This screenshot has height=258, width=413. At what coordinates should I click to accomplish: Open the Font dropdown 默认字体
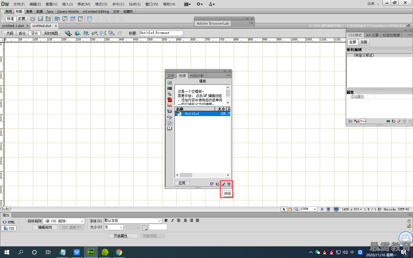pyautogui.click(x=133, y=221)
